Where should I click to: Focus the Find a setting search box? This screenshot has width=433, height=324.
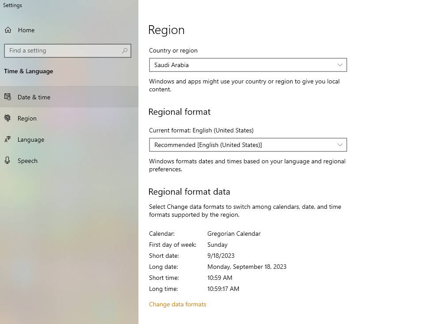point(68,51)
